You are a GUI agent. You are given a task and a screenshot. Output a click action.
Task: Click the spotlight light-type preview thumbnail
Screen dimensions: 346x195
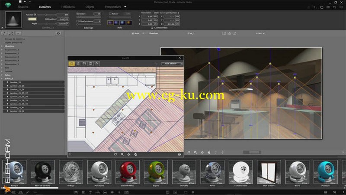click(13, 20)
